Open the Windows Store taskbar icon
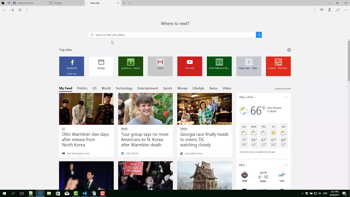Screen dimensions: 350x197 pyautogui.click(x=58, y=193)
